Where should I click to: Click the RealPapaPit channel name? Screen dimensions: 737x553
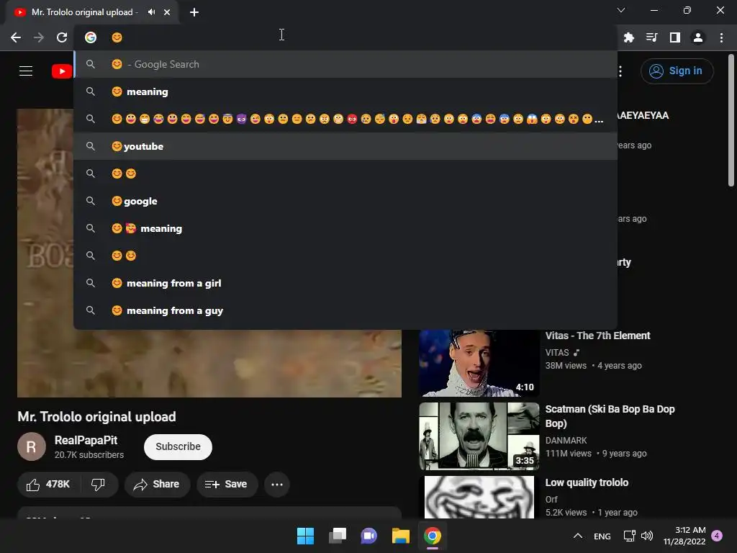click(86, 441)
